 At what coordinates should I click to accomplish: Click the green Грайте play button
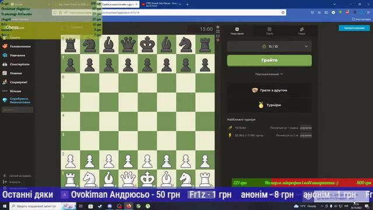tap(269, 61)
